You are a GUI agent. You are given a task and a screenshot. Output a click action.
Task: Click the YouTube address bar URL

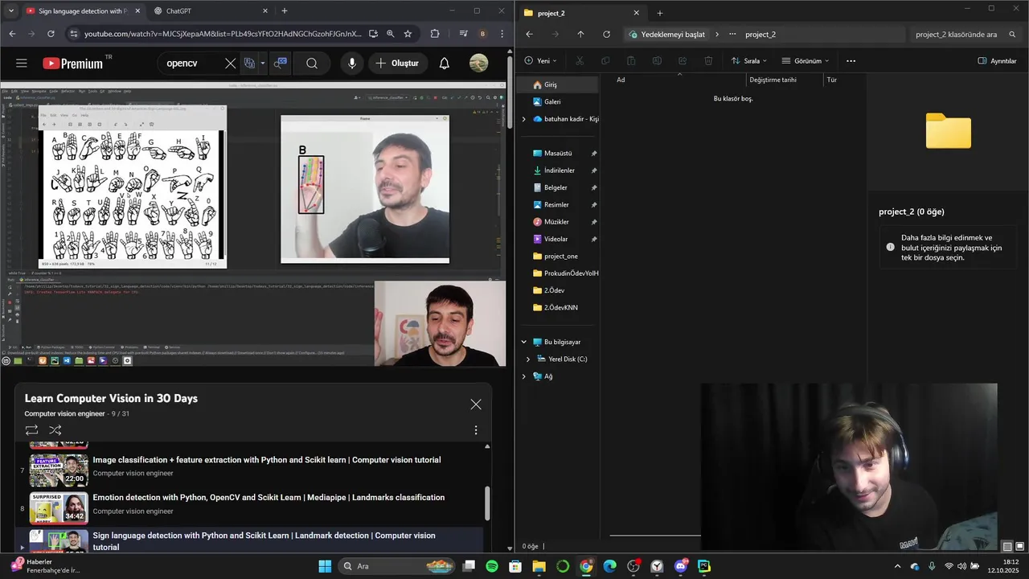click(x=223, y=34)
